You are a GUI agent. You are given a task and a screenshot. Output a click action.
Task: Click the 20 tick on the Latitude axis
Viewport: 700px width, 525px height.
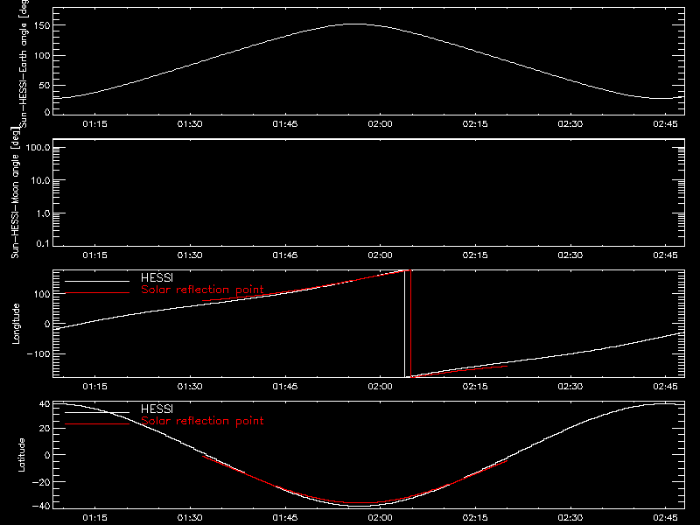pos(45,429)
